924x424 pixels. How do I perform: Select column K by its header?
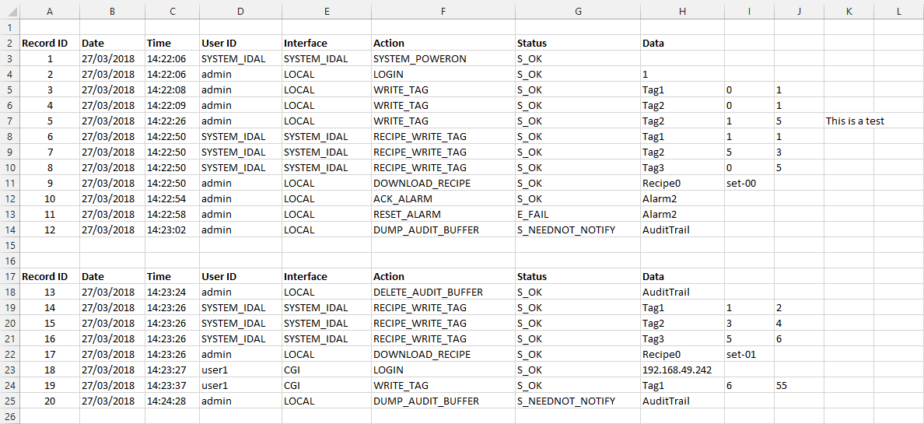(x=849, y=11)
